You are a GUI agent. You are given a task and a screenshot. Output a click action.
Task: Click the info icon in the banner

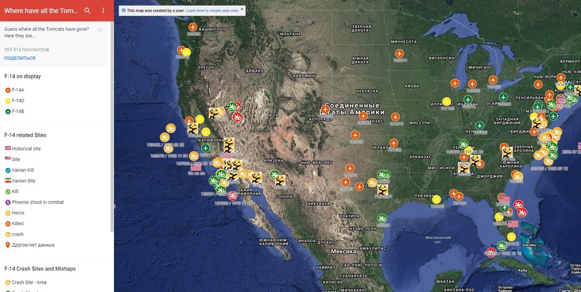[123, 10]
